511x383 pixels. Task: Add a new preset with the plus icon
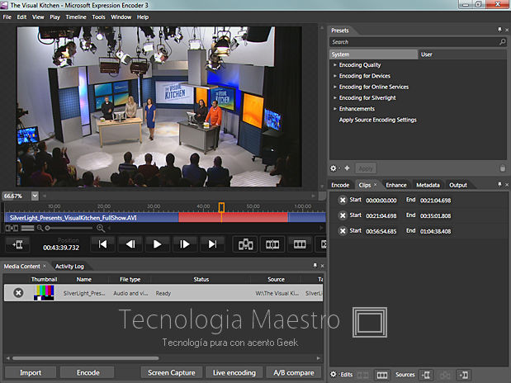pyautogui.click(x=347, y=168)
